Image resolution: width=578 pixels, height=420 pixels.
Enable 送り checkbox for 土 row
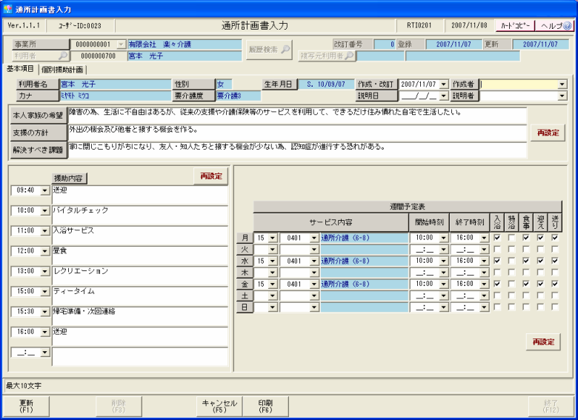coord(555,296)
